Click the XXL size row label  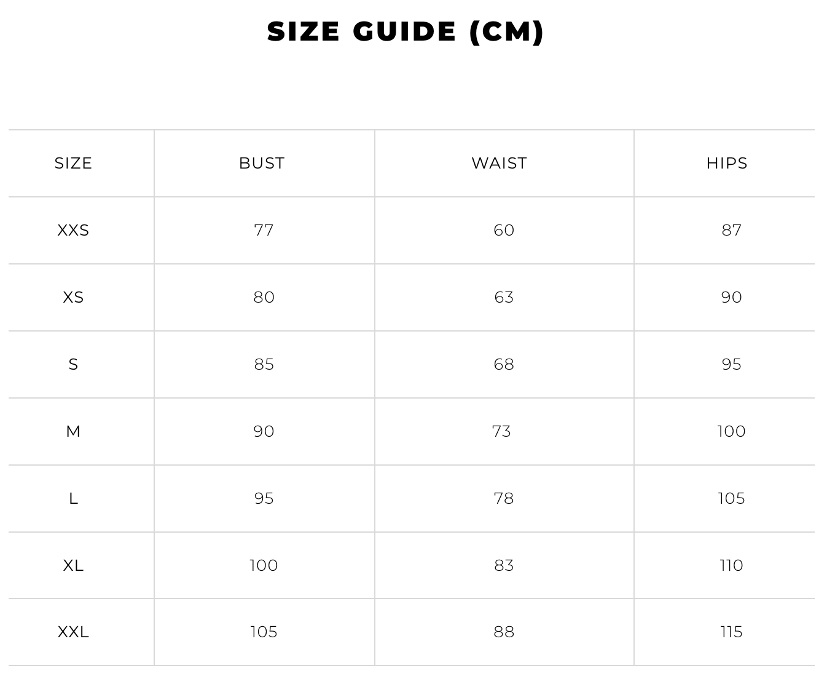click(73, 632)
